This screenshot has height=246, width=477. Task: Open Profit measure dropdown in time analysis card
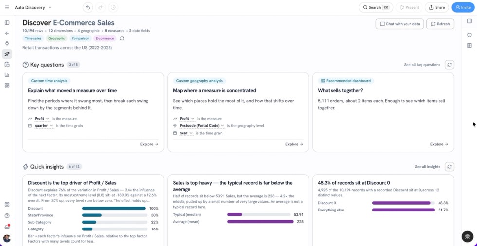tap(42, 119)
